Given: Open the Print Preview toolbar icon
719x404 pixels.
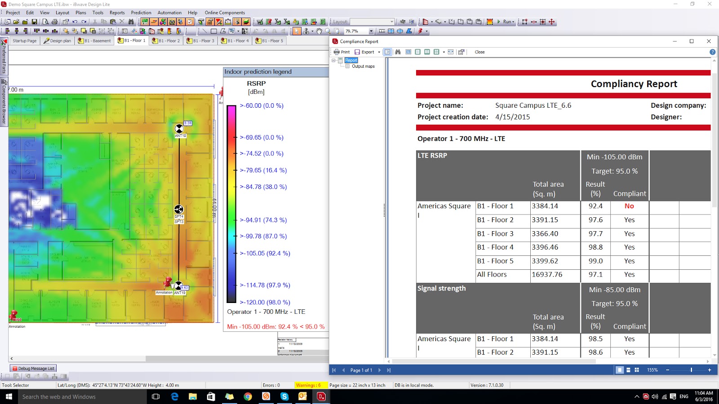Looking at the screenshot, I should (x=45, y=22).
